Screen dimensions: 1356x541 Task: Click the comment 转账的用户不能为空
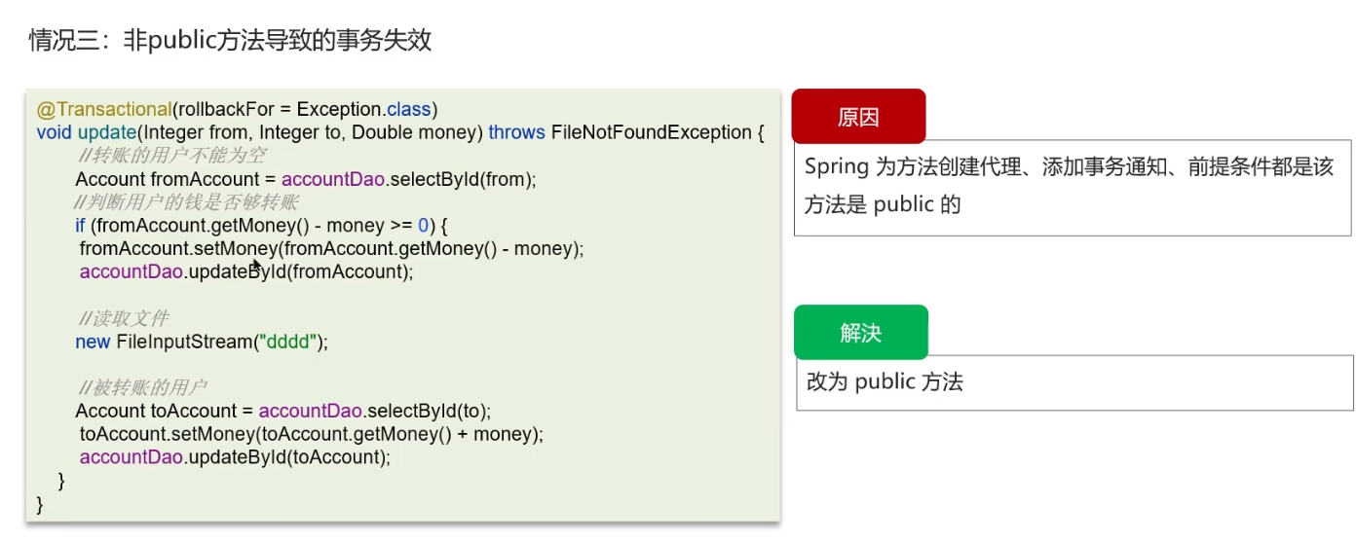171,156
